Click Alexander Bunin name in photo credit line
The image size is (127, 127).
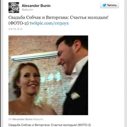click(22, 119)
